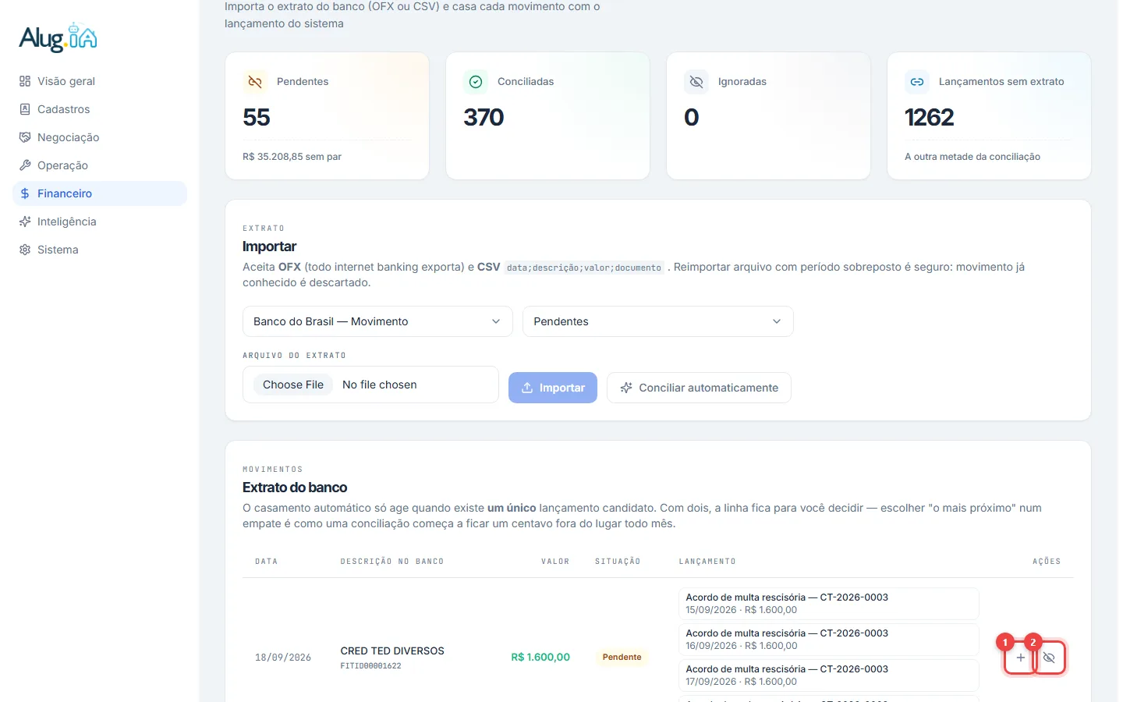Open the Banco do Brasil — Movimento dropdown
Image resolution: width=1123 pixels, height=702 pixels.
[377, 321]
